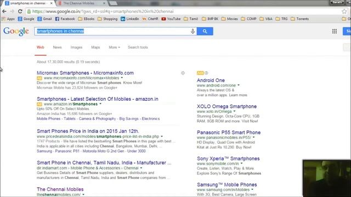Expand arrow next to xolo.in/Omega URL
The width and height of the screenshot is (351, 197).
pyautogui.click(x=234, y=111)
